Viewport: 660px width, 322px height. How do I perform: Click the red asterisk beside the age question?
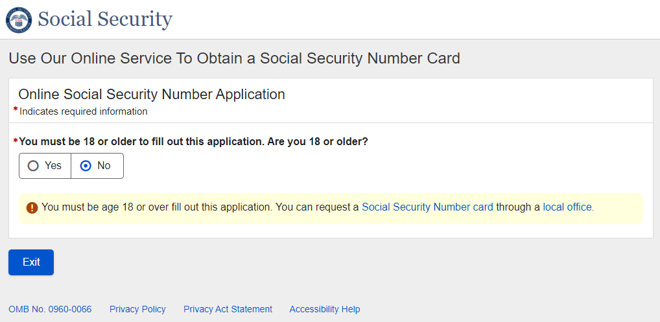[16, 141]
